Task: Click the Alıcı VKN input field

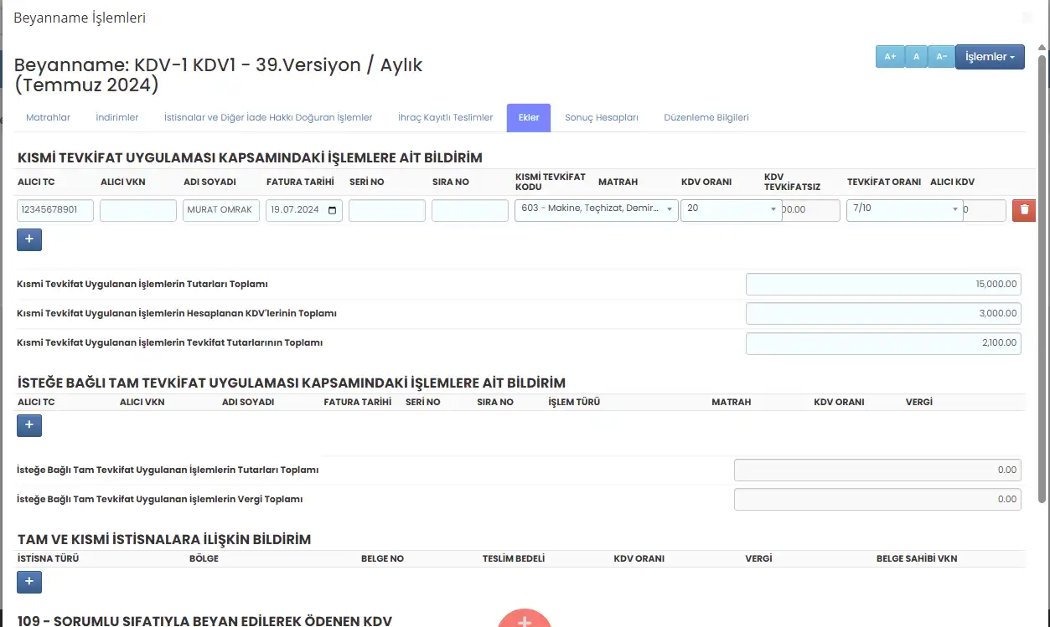Action: tap(138, 210)
